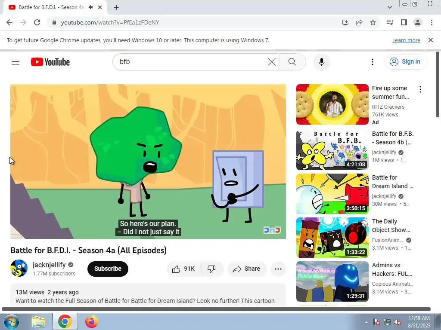Click the page vertical scrollbar thumb

tap(438, 85)
